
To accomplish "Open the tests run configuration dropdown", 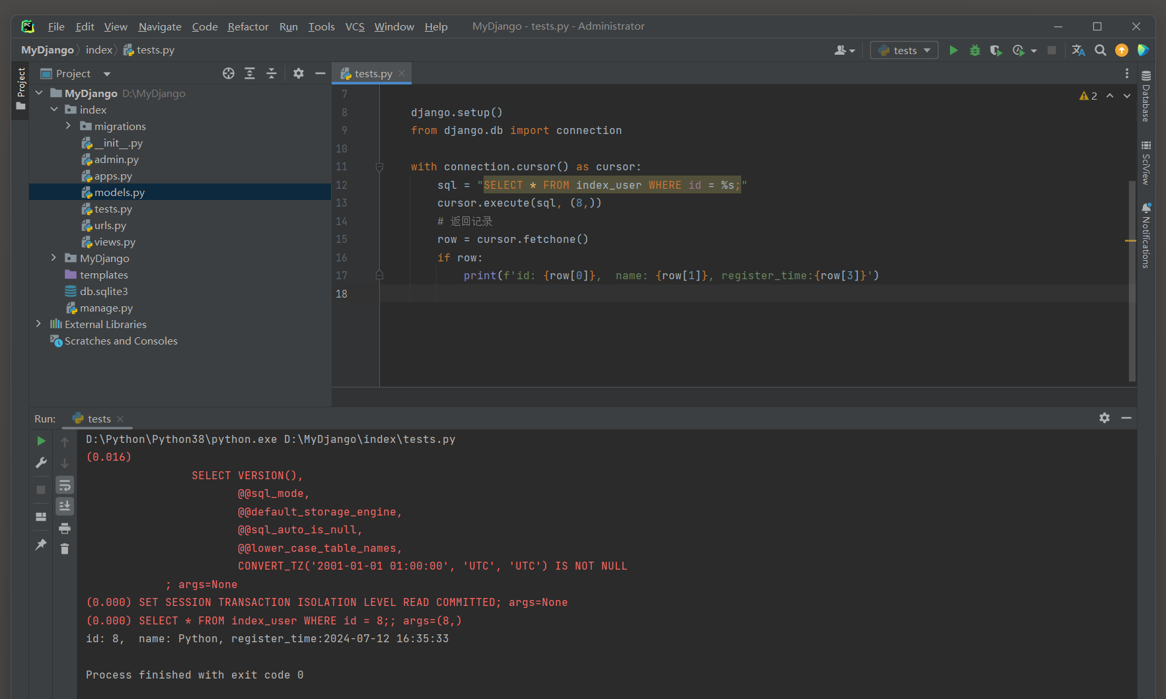I will click(x=904, y=50).
